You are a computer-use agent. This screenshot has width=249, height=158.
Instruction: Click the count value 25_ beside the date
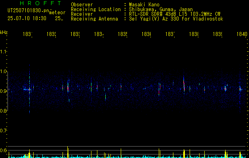point(59,19)
